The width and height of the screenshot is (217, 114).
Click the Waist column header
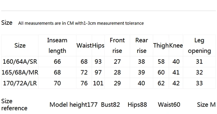pos(84,46)
